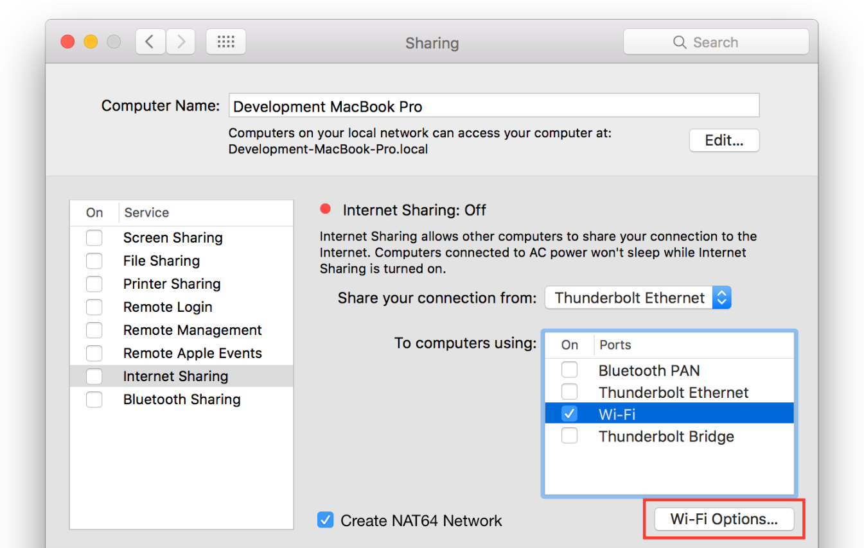
Task: Select Remote Login in the service list
Action: [168, 307]
